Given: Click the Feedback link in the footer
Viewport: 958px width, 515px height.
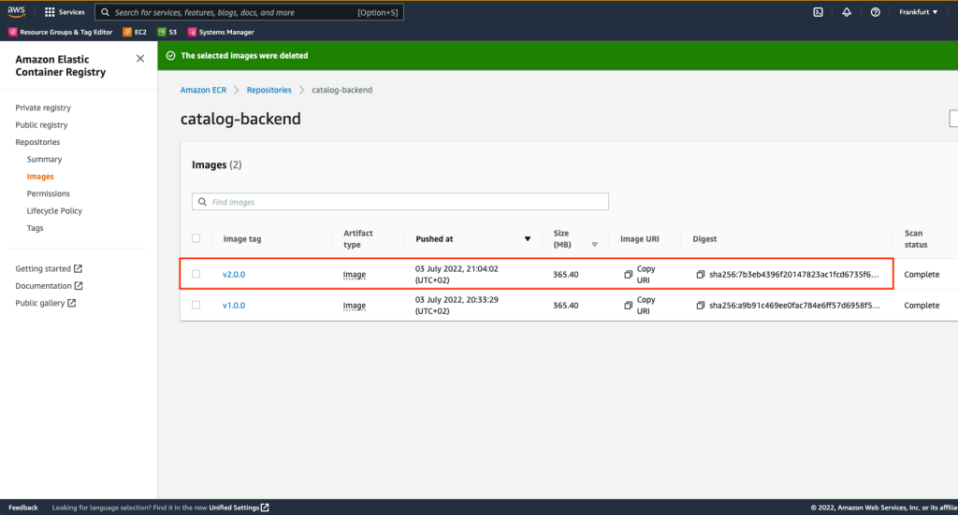Looking at the screenshot, I should point(23,508).
